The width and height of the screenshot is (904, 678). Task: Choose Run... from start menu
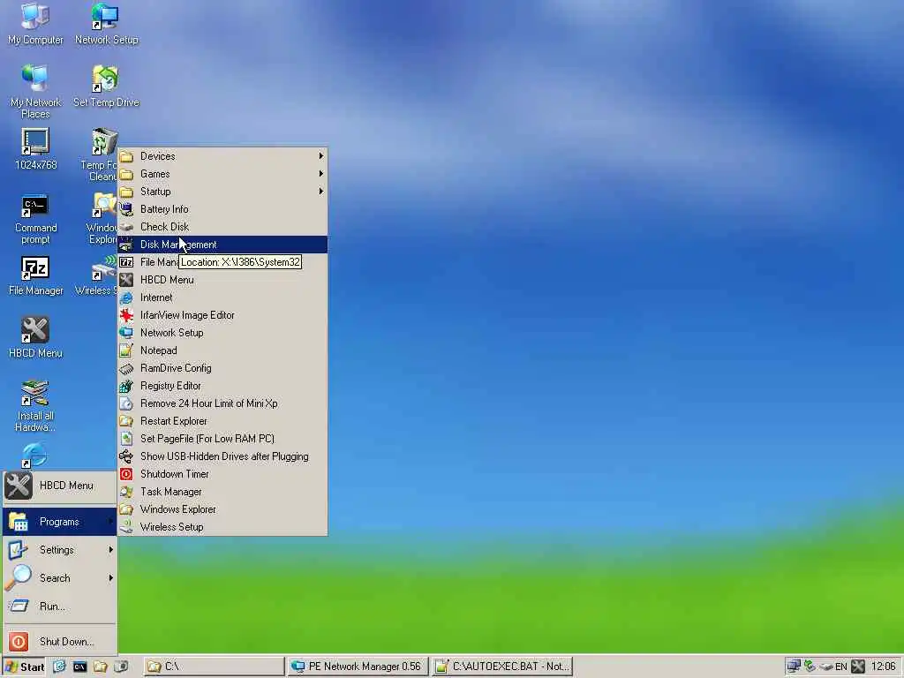(x=60, y=606)
